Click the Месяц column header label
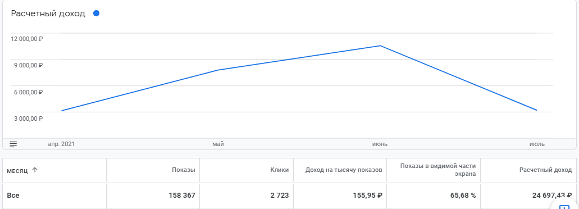 click(x=17, y=171)
